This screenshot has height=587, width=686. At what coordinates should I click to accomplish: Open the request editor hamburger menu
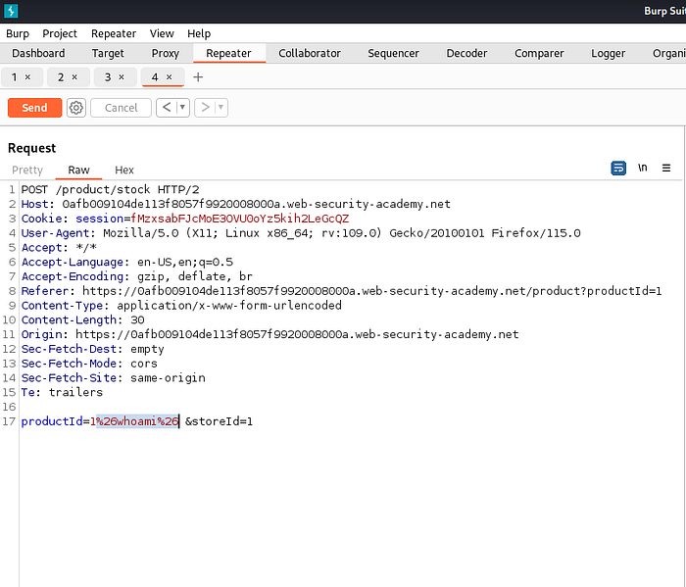point(665,168)
